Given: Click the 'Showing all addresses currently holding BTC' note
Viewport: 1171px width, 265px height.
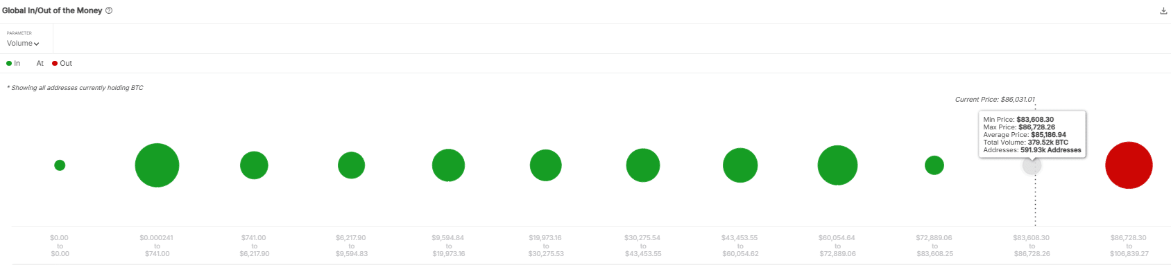Looking at the screenshot, I should 75,88.
